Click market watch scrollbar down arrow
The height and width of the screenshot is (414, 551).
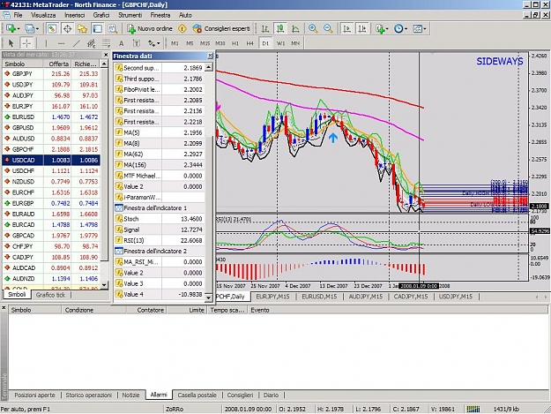click(x=104, y=285)
